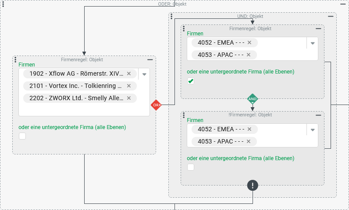
Task: Click the dark exclamation warning icon
Action: [253, 185]
